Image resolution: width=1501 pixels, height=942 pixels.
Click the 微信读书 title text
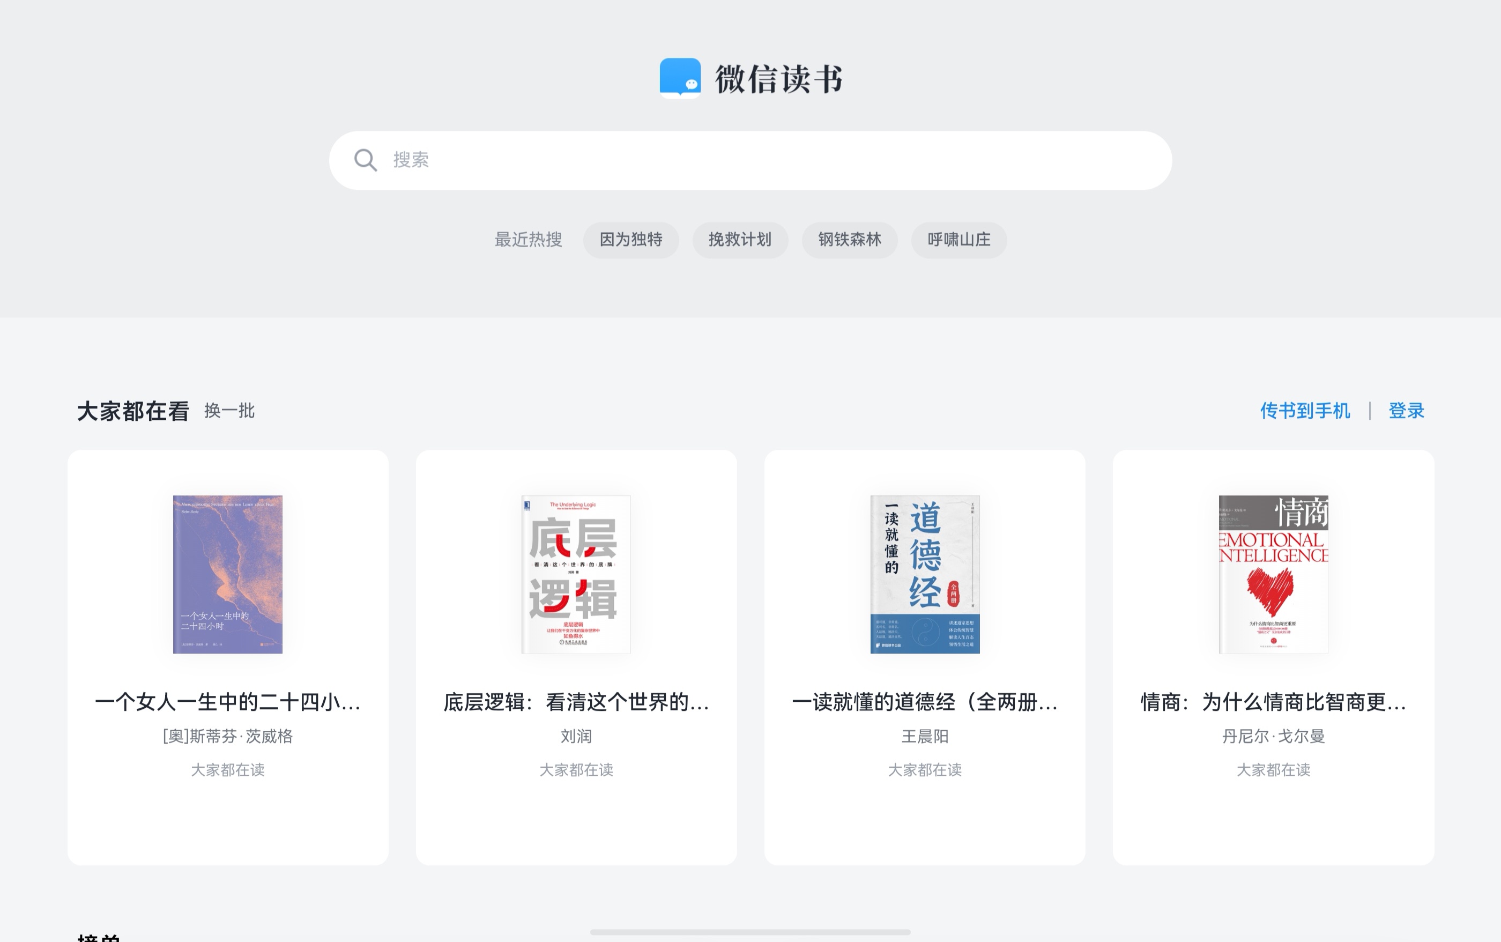(x=779, y=79)
